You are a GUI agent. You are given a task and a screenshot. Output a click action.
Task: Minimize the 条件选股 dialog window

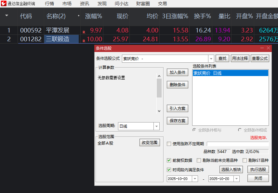262,48
